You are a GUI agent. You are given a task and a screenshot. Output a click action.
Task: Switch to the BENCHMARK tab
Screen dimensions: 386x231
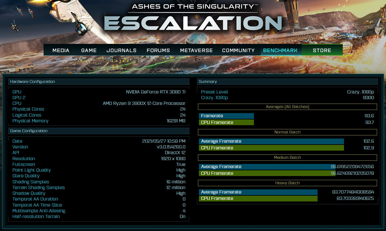(x=280, y=50)
